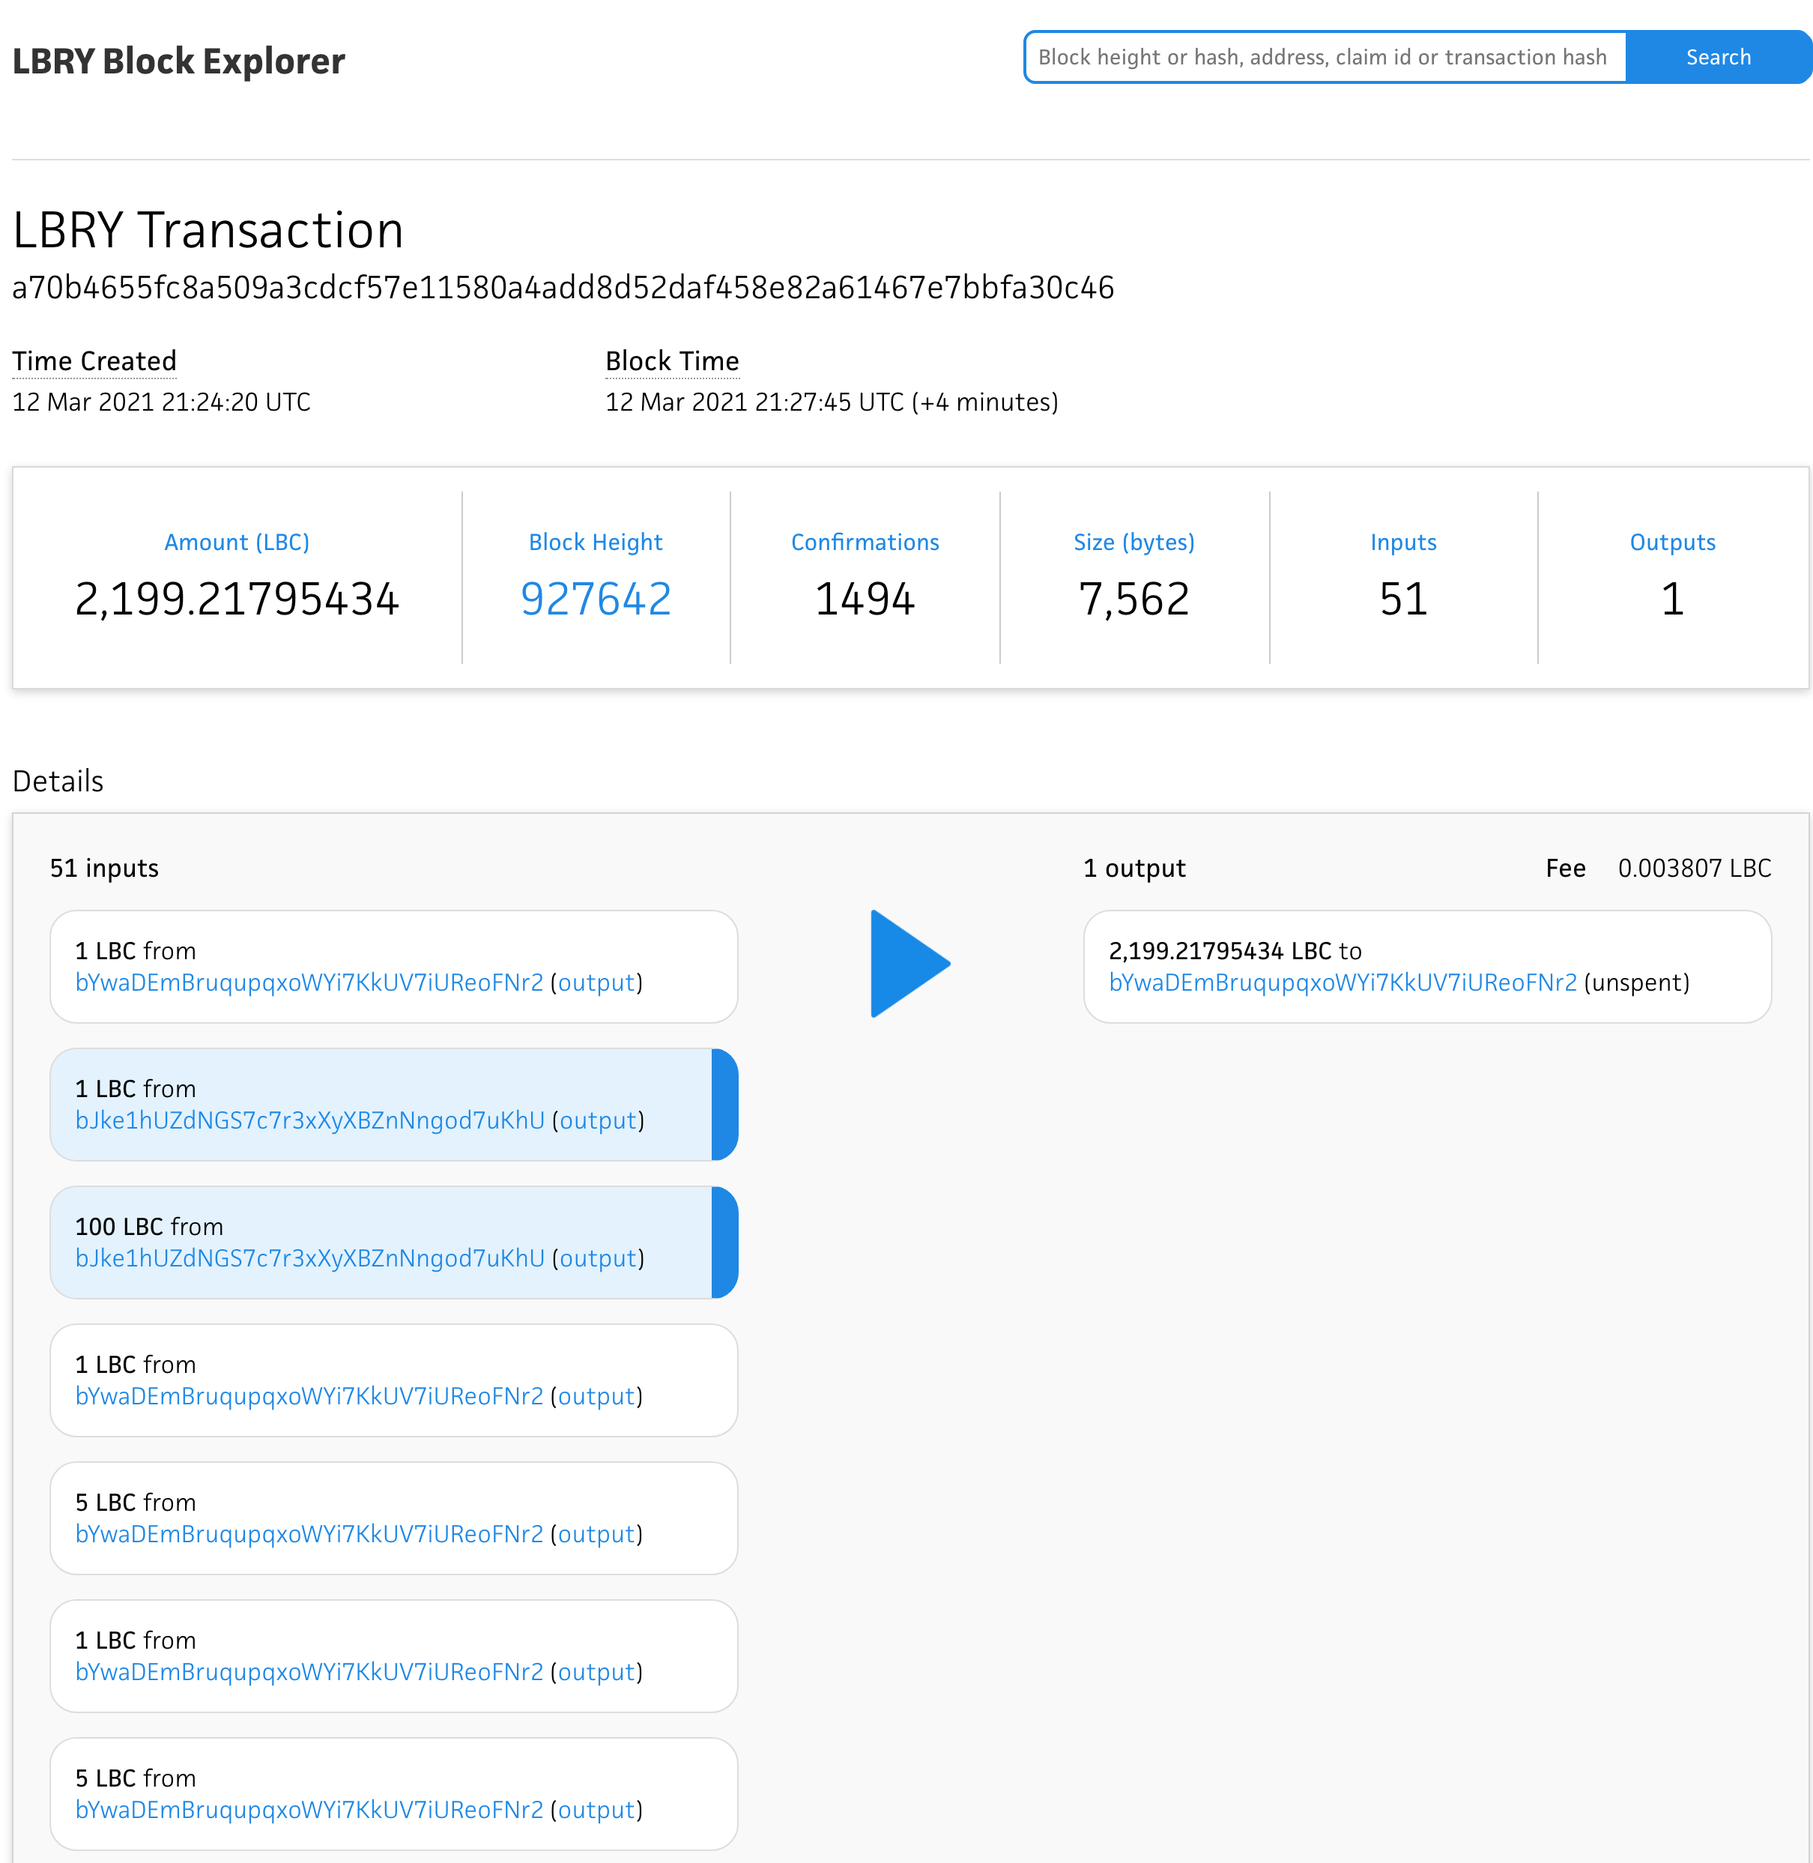Click the Time Created label

(x=94, y=361)
